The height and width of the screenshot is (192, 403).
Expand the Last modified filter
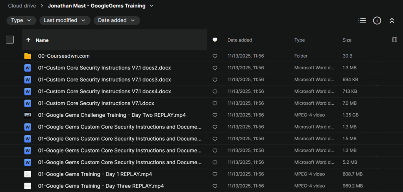tap(65, 20)
